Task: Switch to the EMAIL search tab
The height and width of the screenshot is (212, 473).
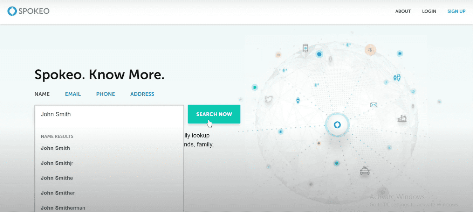Action: pyautogui.click(x=73, y=94)
